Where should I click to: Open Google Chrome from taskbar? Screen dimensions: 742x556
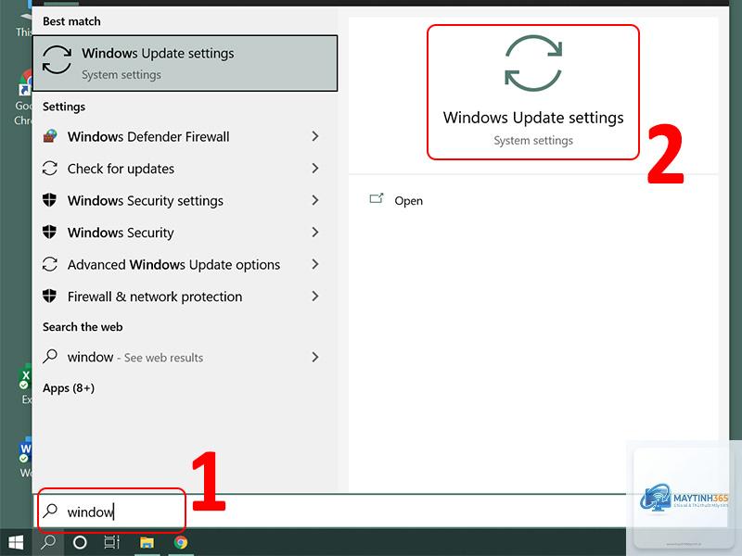tap(180, 542)
